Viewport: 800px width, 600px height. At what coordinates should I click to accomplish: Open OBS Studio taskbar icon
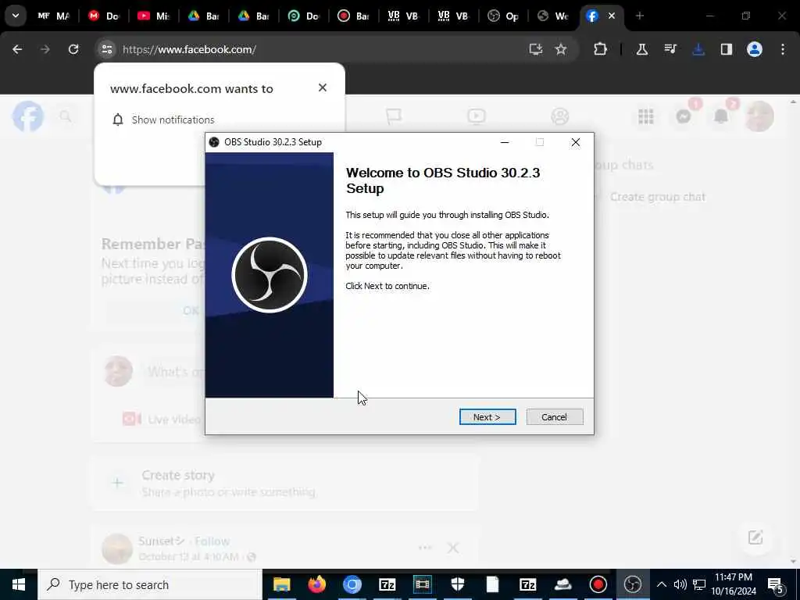(x=633, y=584)
